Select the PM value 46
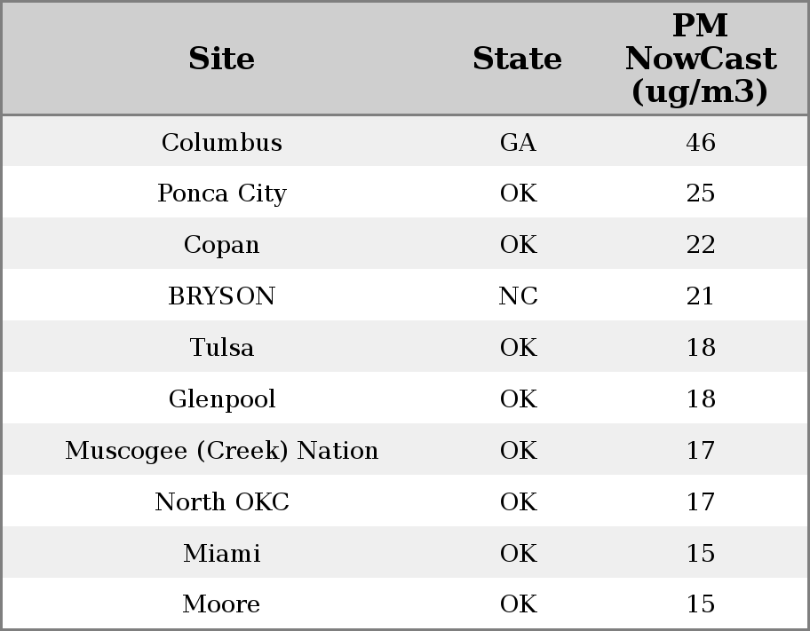810x631 pixels. click(701, 142)
